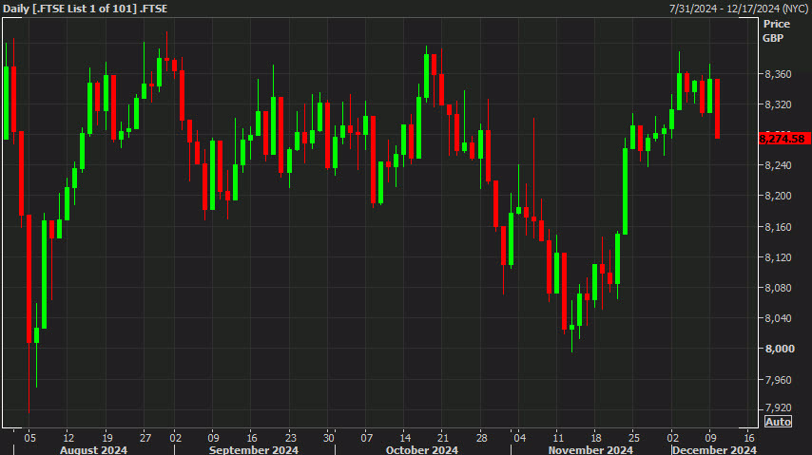Click date tick 25 on time axis
The height and width of the screenshot is (455, 812).
click(633, 438)
